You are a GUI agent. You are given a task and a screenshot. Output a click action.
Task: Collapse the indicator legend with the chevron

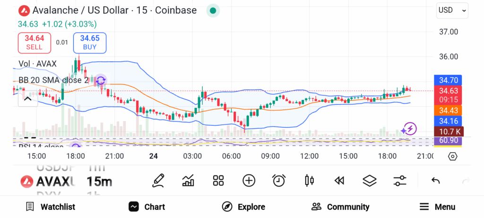[x=27, y=99]
